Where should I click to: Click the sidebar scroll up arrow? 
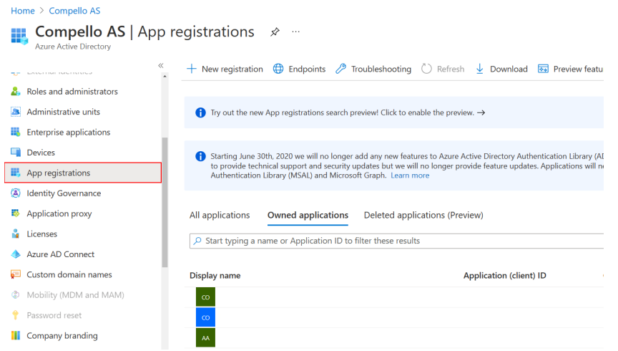coord(165,76)
